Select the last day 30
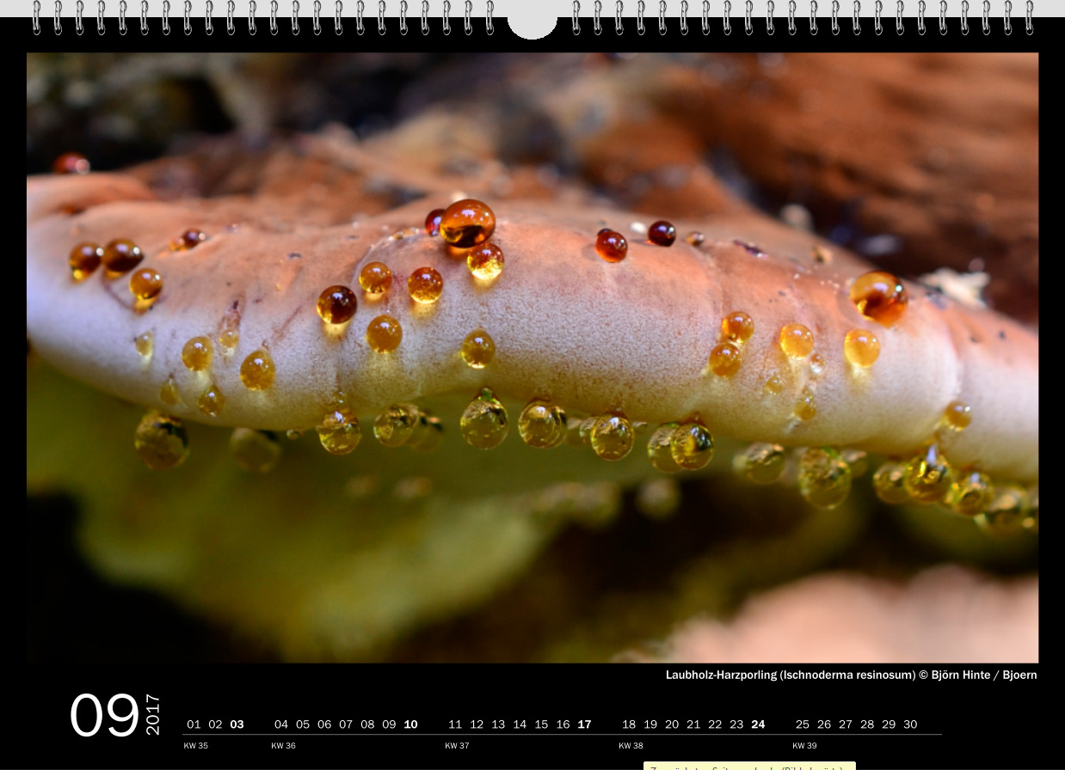The image size is (1065, 770). [910, 724]
